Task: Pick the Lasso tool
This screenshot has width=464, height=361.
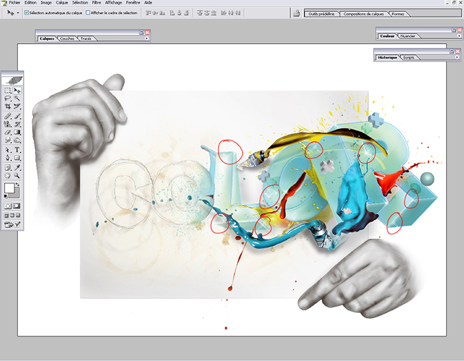Action: (x=8, y=98)
